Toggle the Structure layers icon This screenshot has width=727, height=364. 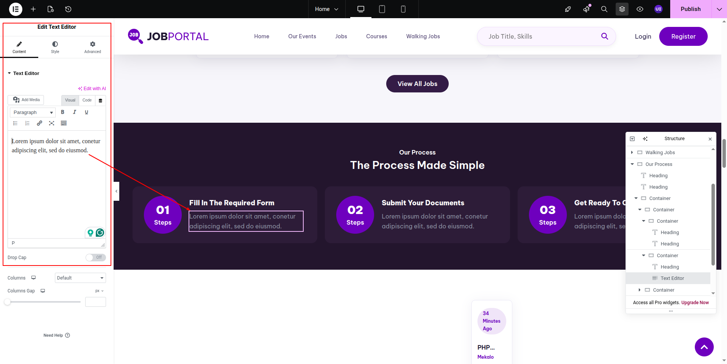point(622,9)
